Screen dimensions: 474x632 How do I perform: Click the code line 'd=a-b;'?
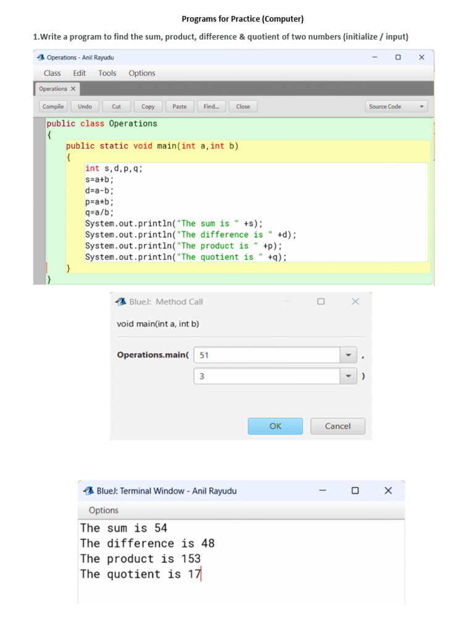99,191
